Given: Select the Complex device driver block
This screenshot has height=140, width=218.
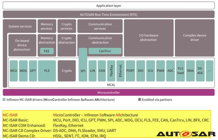Looking at the screenshot, I should point(195,38).
